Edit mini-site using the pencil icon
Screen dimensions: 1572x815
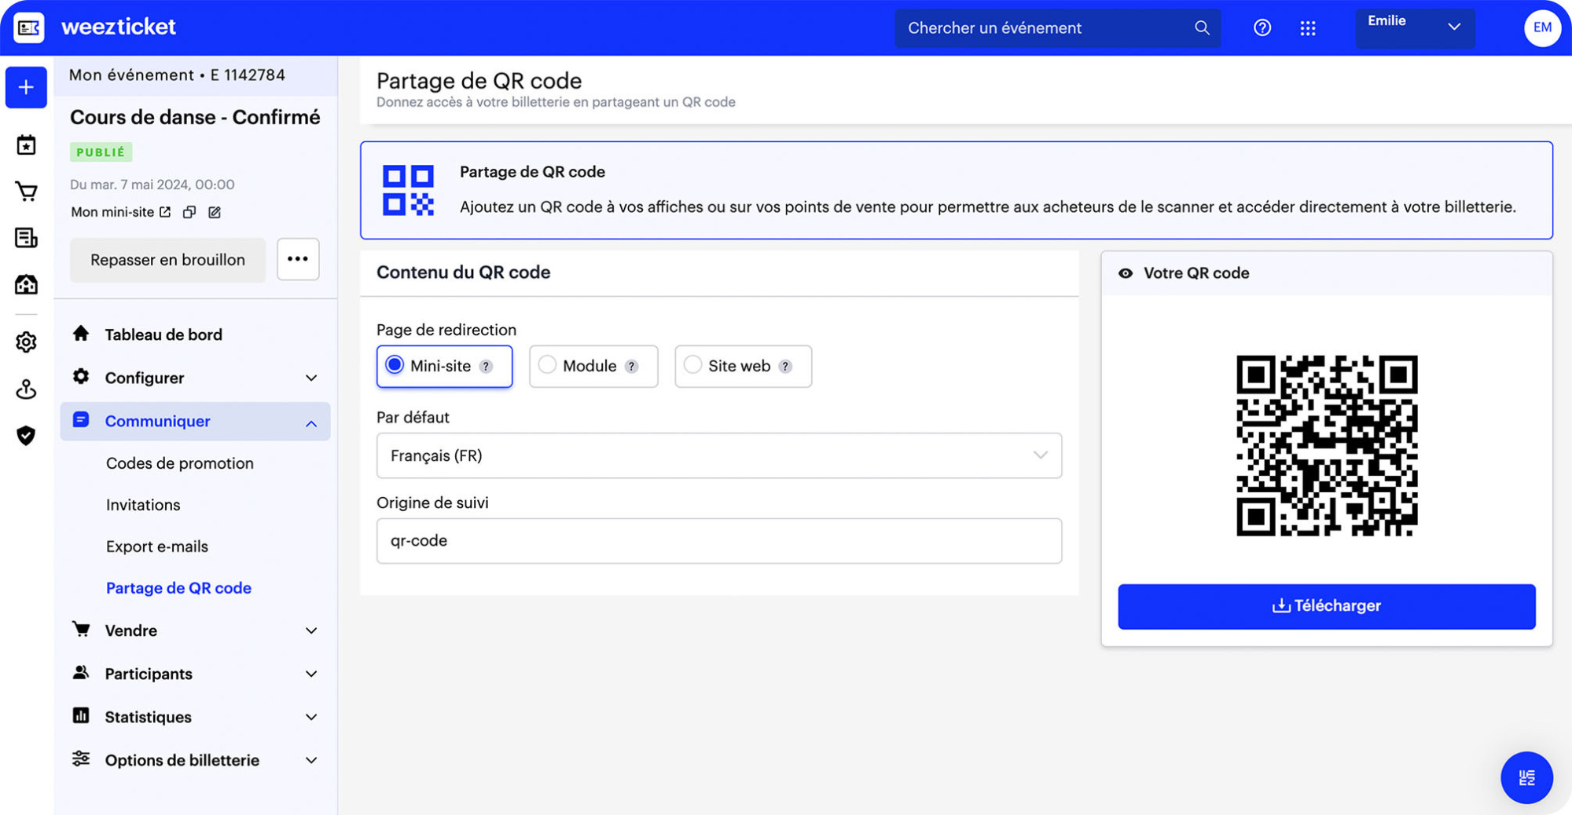coord(215,212)
